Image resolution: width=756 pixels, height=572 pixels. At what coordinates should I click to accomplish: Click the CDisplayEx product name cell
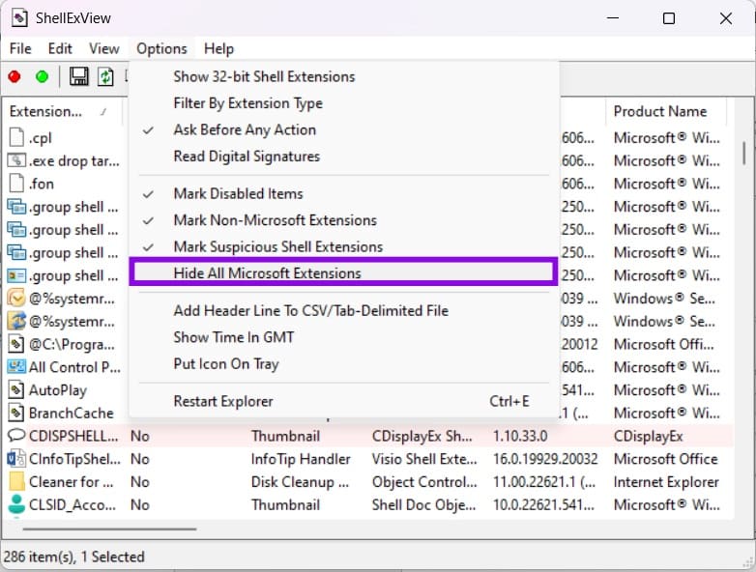pos(648,436)
